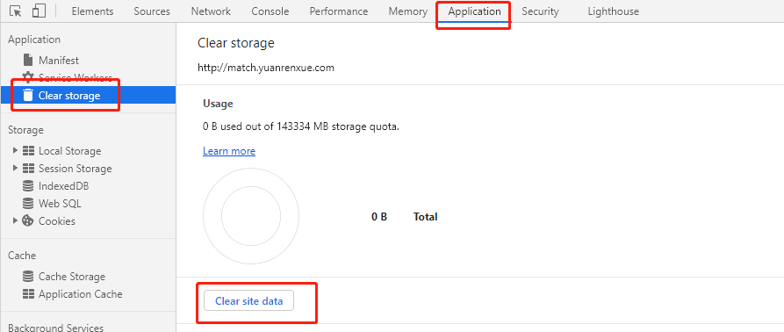Image resolution: width=784 pixels, height=332 pixels.
Task: Click the storage usage donut chart
Action: pos(251,216)
